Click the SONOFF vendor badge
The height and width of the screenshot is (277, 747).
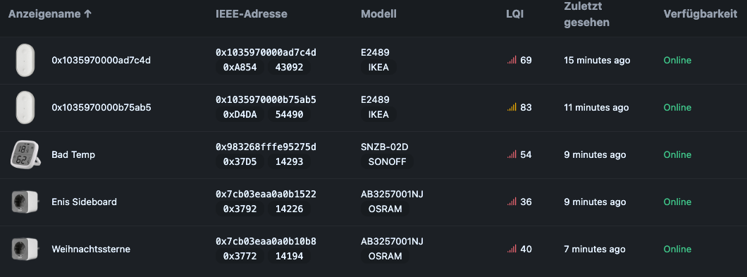(388, 161)
